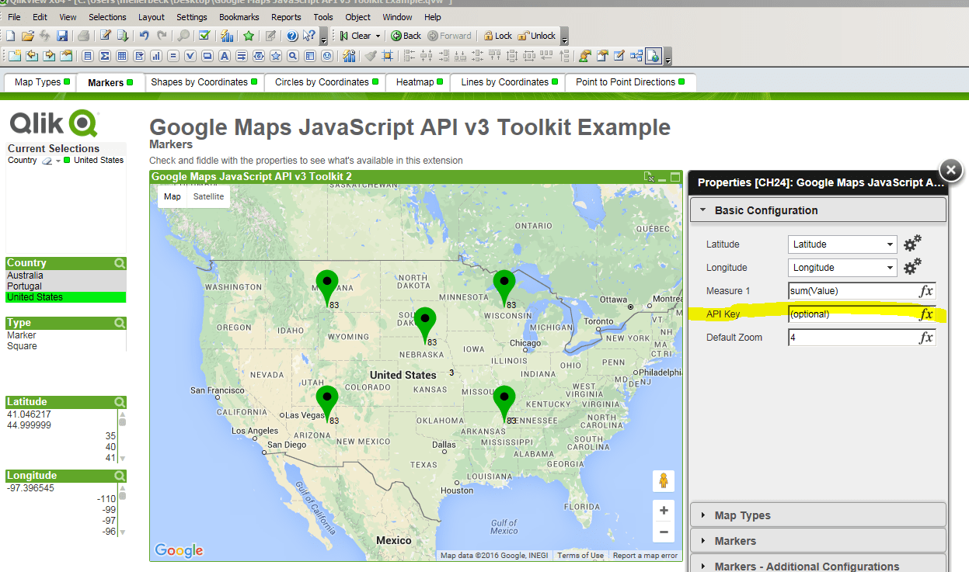This screenshot has height=572, width=969.
Task: Open the Clear button dropdown arrow
Action: pyautogui.click(x=378, y=36)
